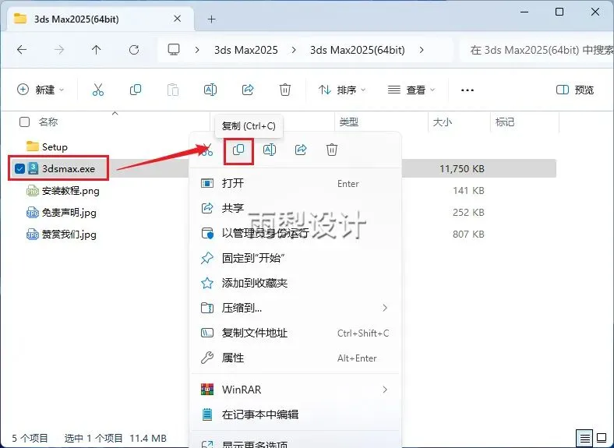Click the Share icon in the context menu

(x=301, y=150)
